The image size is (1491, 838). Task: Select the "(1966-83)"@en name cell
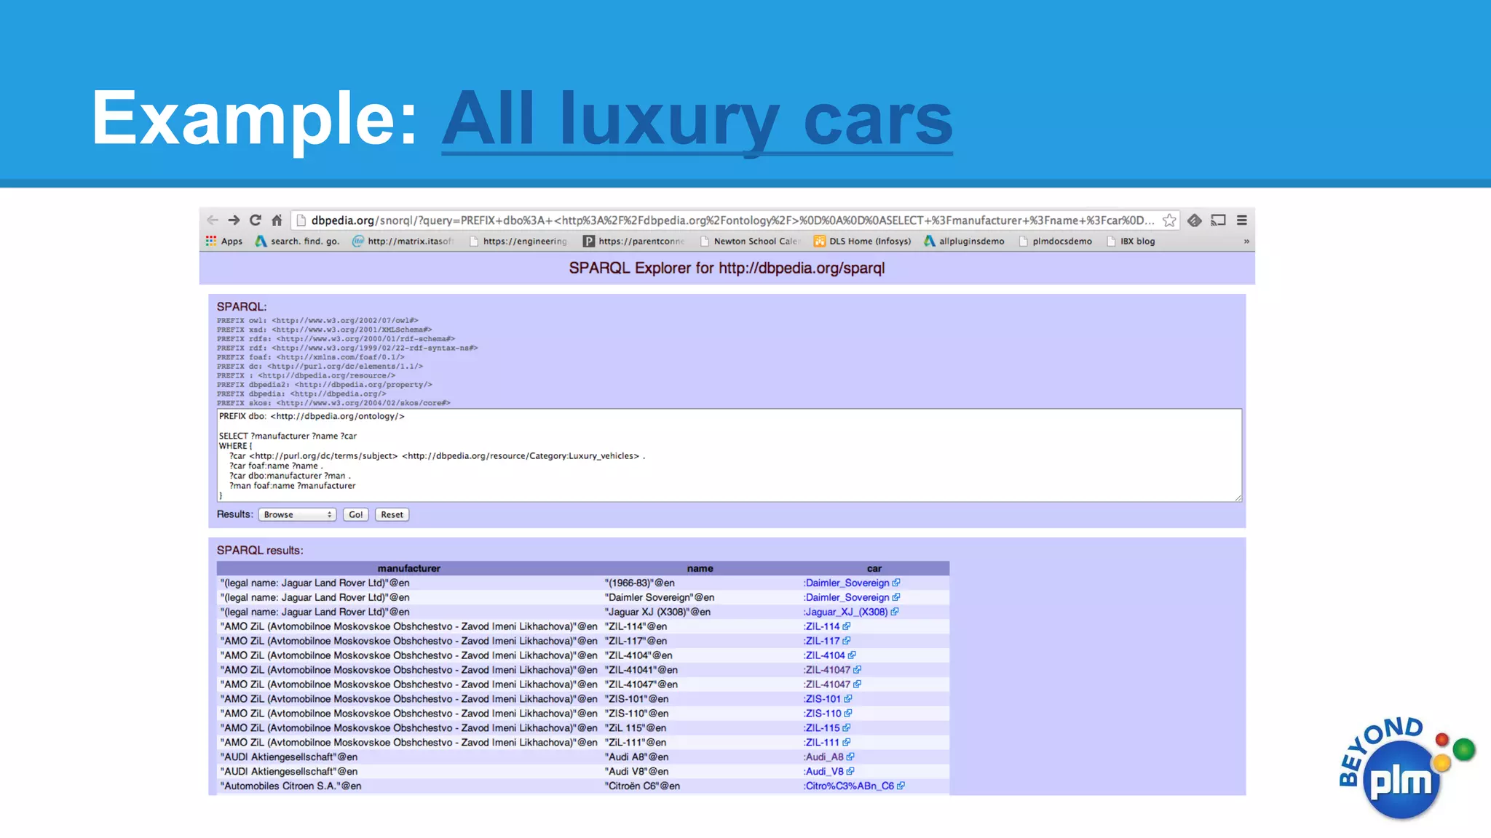tap(639, 583)
